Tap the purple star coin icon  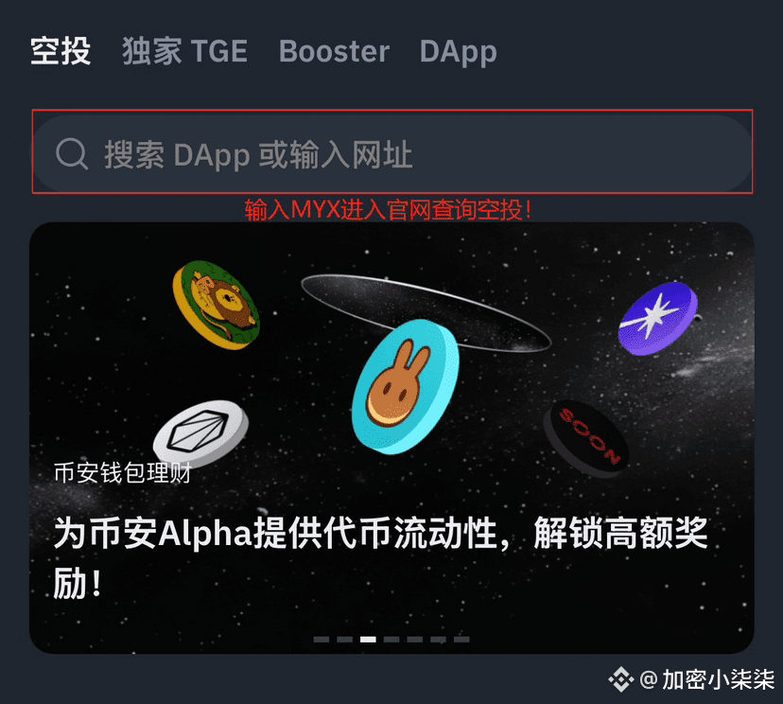pyautogui.click(x=657, y=318)
